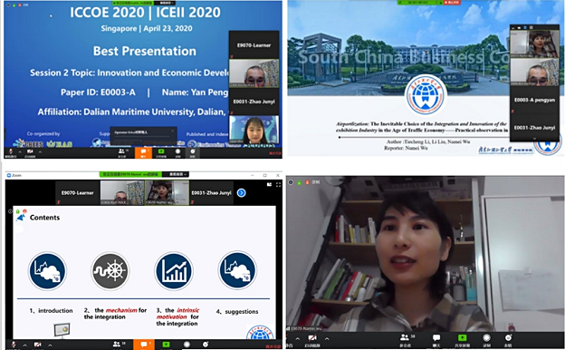565x350 pixels.
Task: Expand audio options arrow in bottom-left Zoom toolbar
Action: point(24,345)
